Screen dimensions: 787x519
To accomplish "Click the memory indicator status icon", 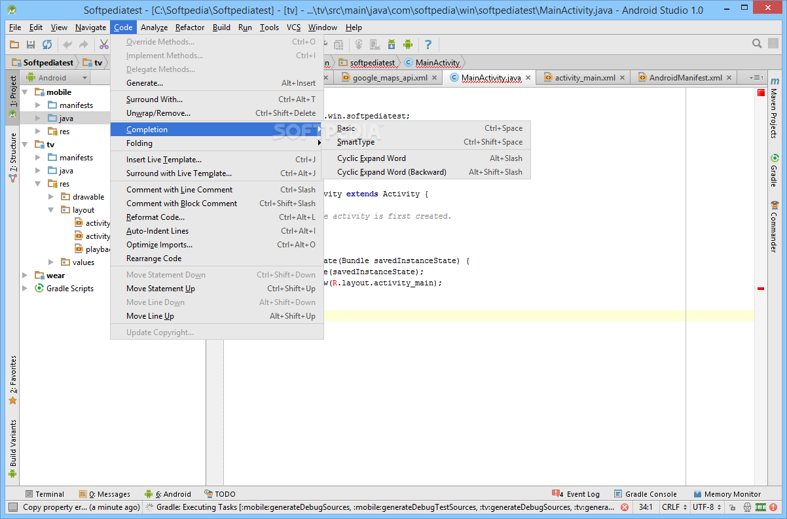I will pos(760,507).
